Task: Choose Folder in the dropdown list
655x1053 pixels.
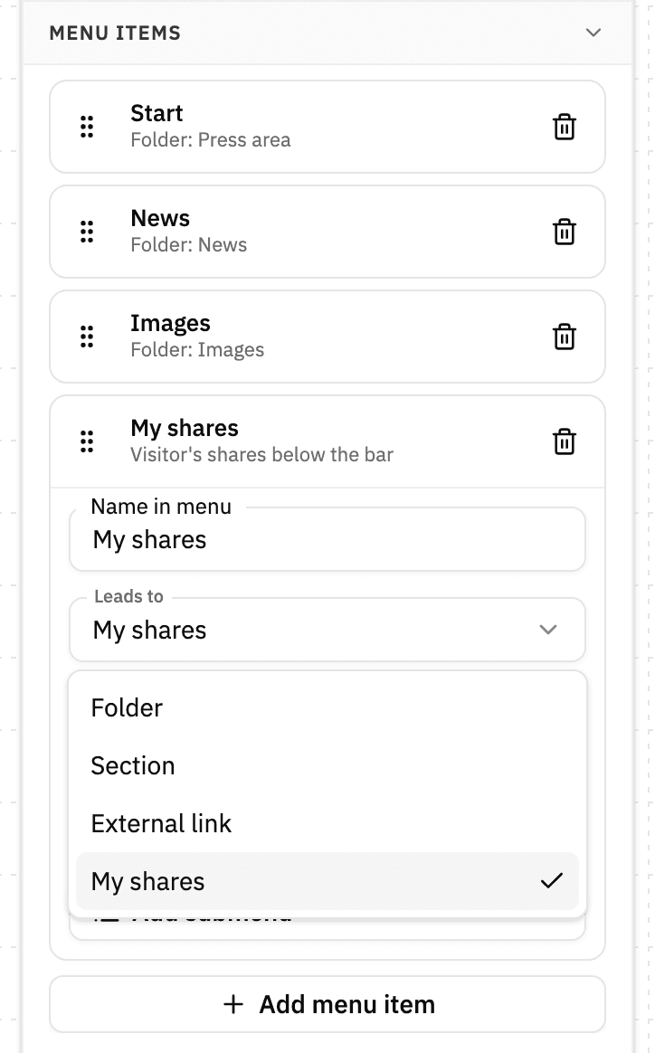Action: 327,707
